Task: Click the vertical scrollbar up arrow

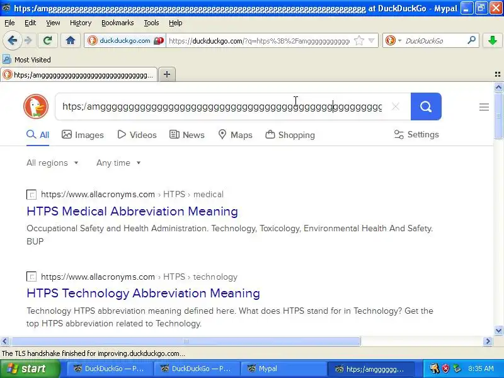Action: pos(498,87)
